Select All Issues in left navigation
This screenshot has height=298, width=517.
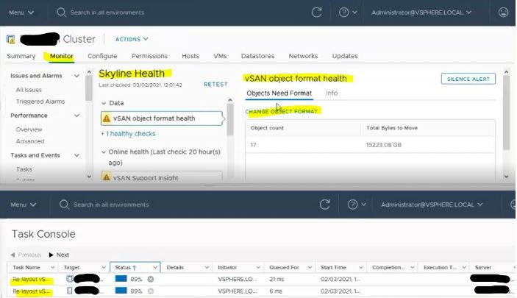tap(29, 90)
